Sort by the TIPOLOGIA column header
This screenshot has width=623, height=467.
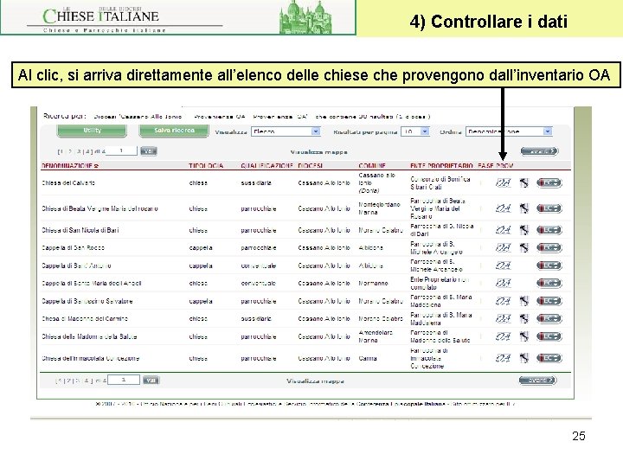206,165
